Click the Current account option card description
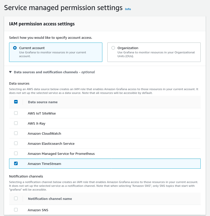The width and height of the screenshot is (210, 216). 52,54
